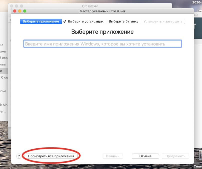Maximize the wizard with the green button

coord(25,11)
